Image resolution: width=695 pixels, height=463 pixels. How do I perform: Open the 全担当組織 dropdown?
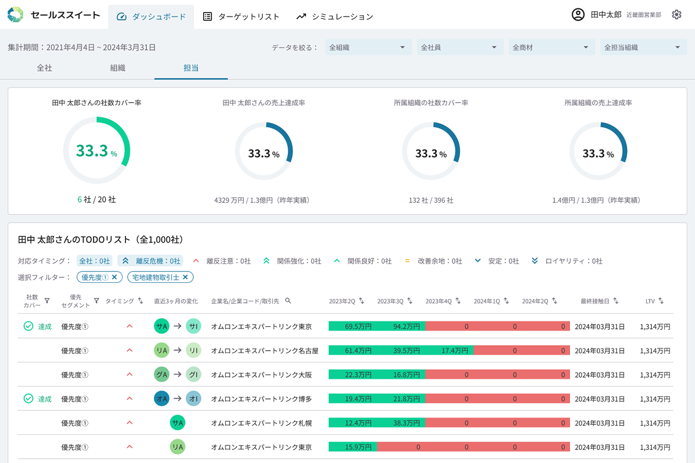[x=643, y=47]
